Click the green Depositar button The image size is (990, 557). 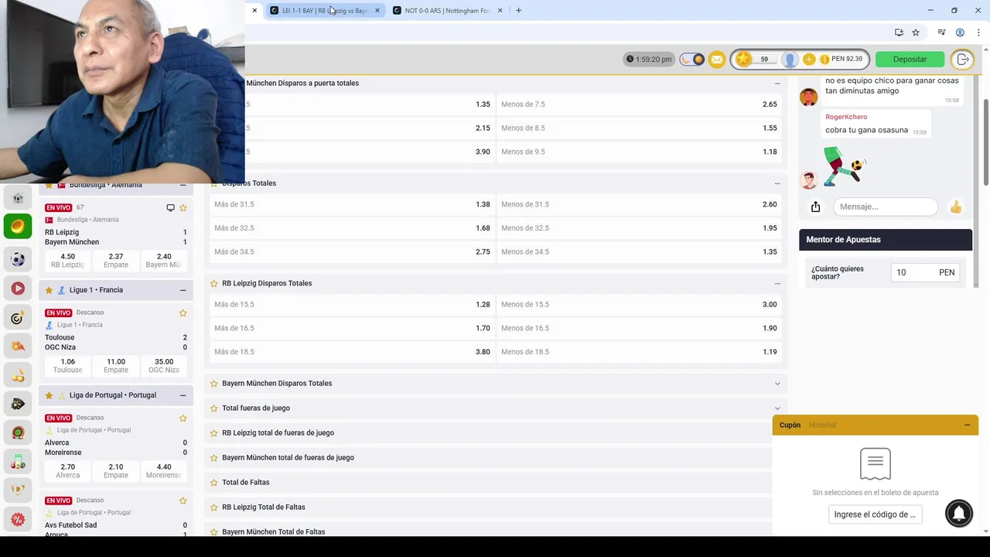click(x=910, y=60)
